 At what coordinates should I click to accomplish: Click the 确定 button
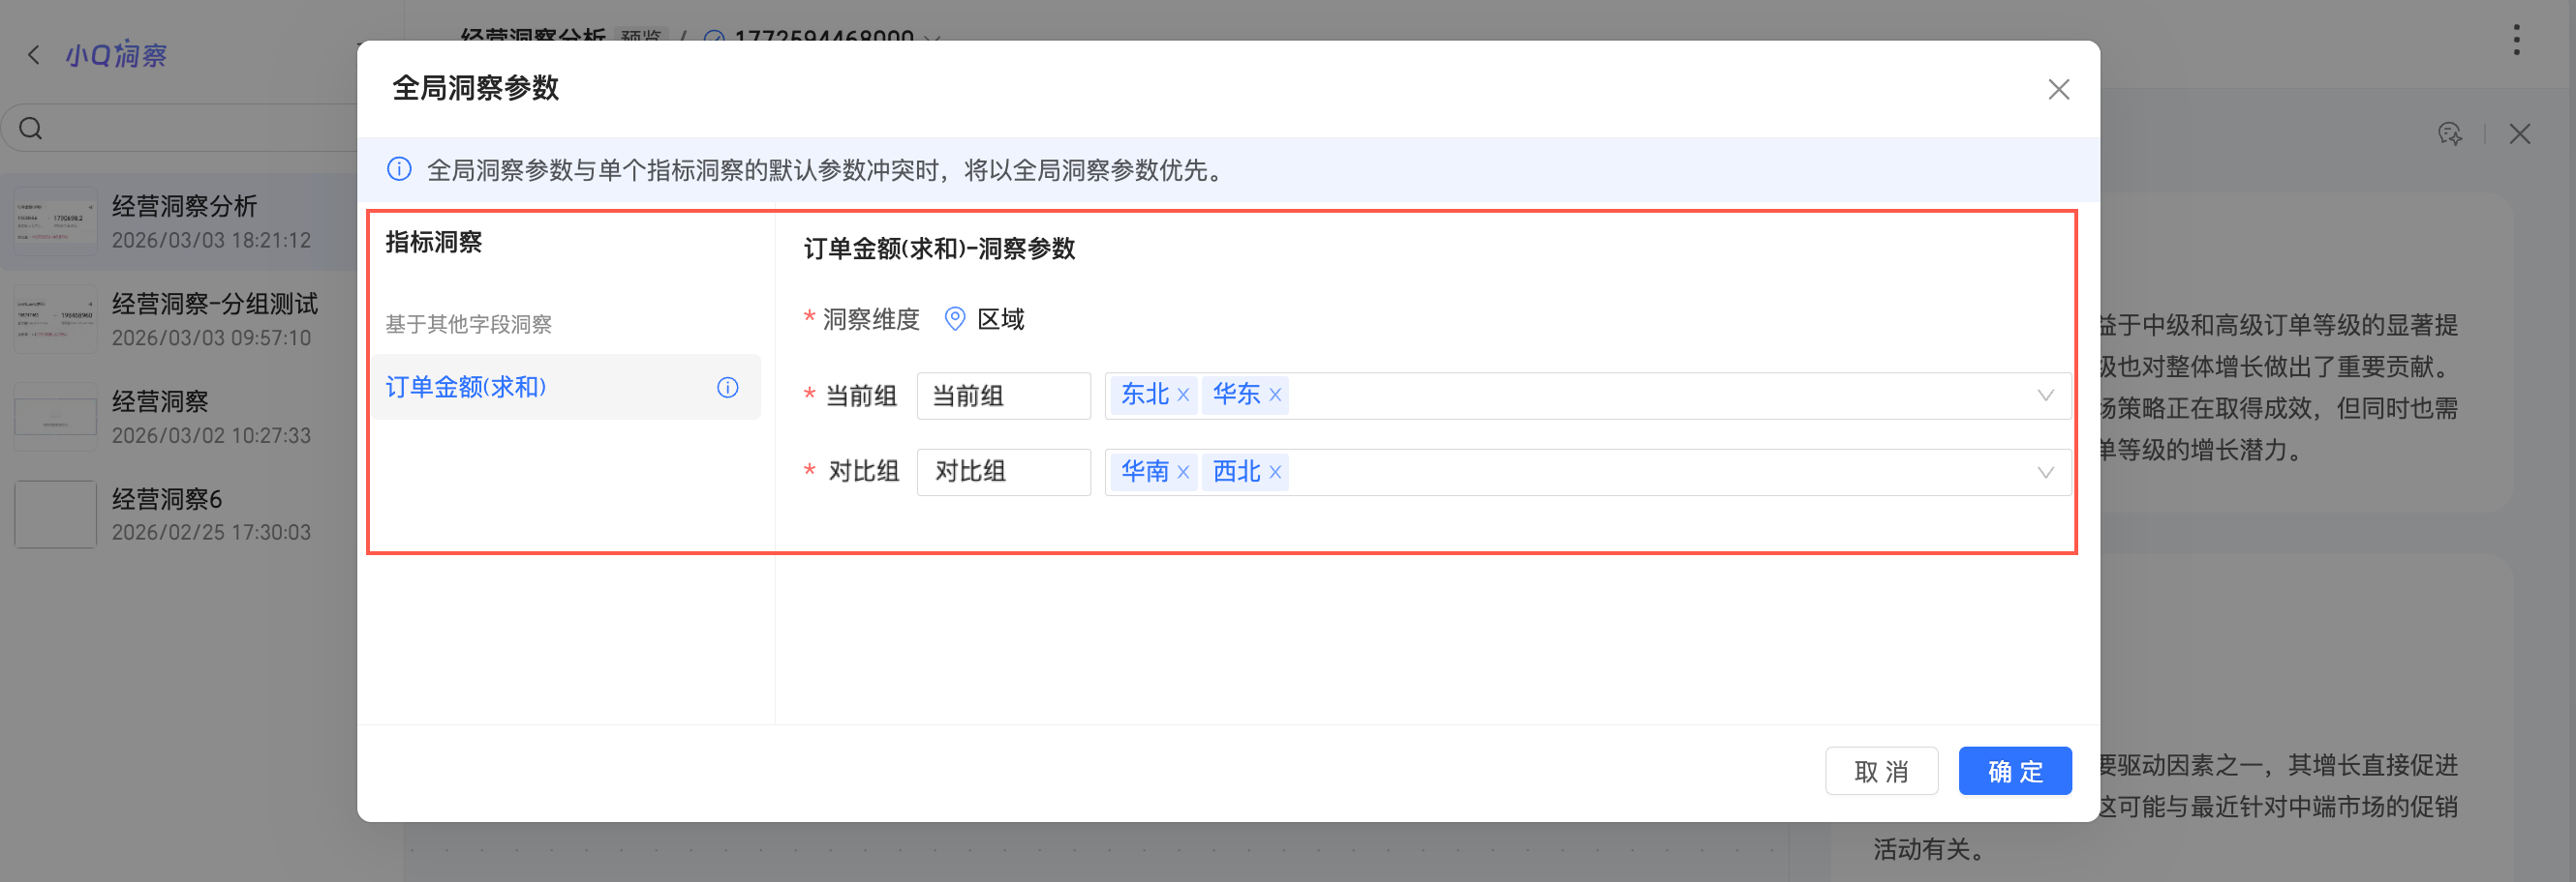[x=2014, y=771]
